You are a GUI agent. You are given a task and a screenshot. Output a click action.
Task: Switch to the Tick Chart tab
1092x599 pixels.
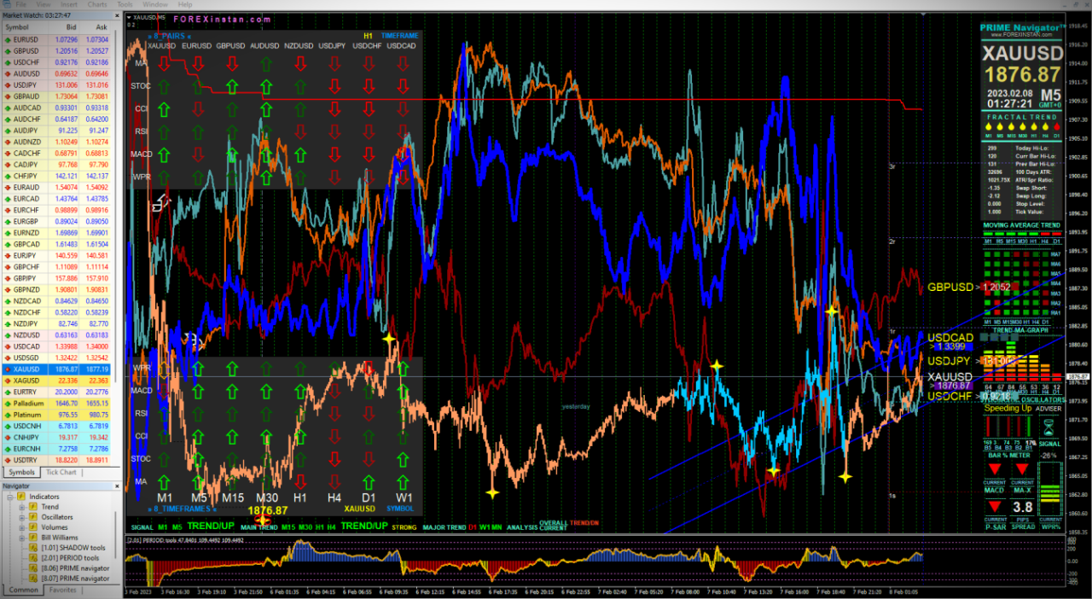61,472
